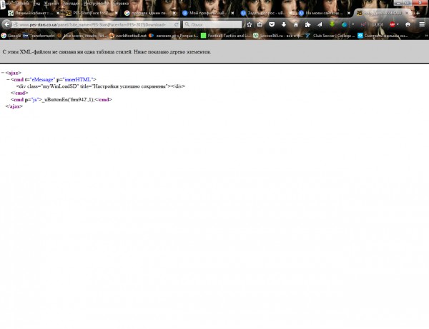Click the rank chart icon beside 18,816
The width and height of the screenshot is (429, 329).
coord(363,24)
